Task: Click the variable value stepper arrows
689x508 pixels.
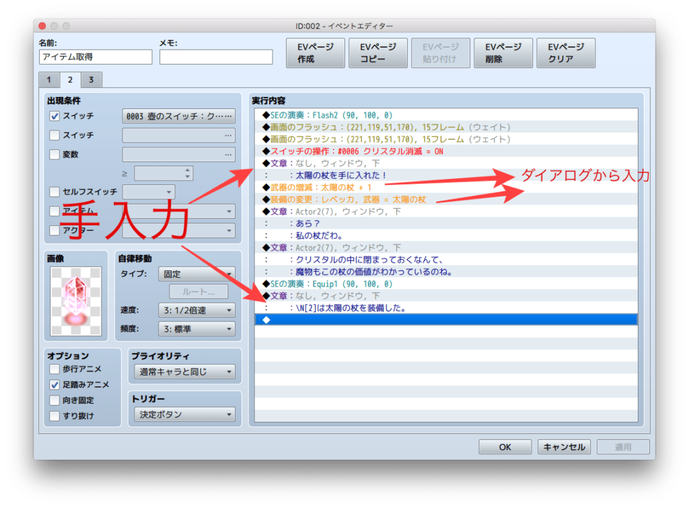Action: tap(188, 173)
